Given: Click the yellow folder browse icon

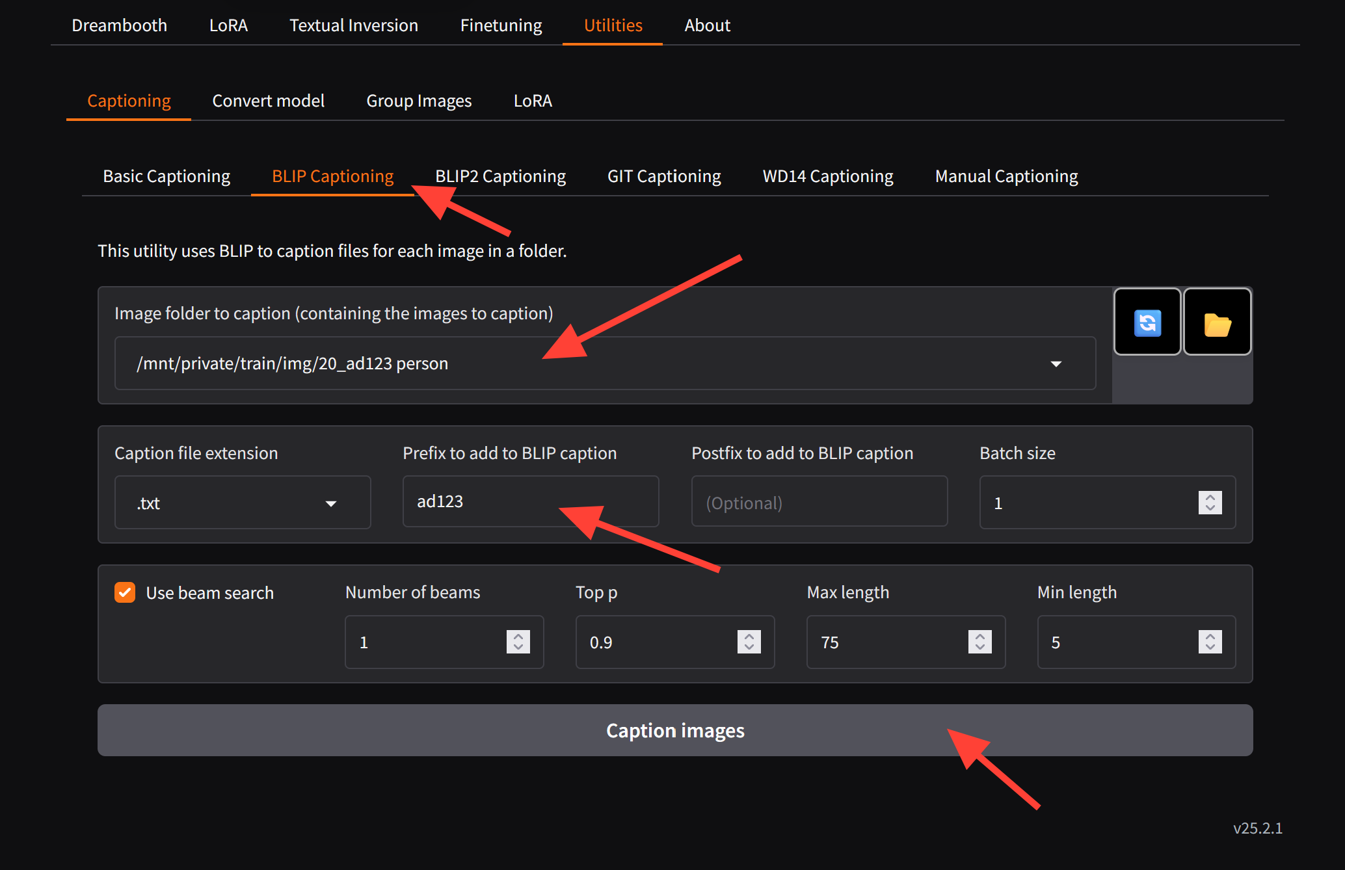Looking at the screenshot, I should point(1217,323).
